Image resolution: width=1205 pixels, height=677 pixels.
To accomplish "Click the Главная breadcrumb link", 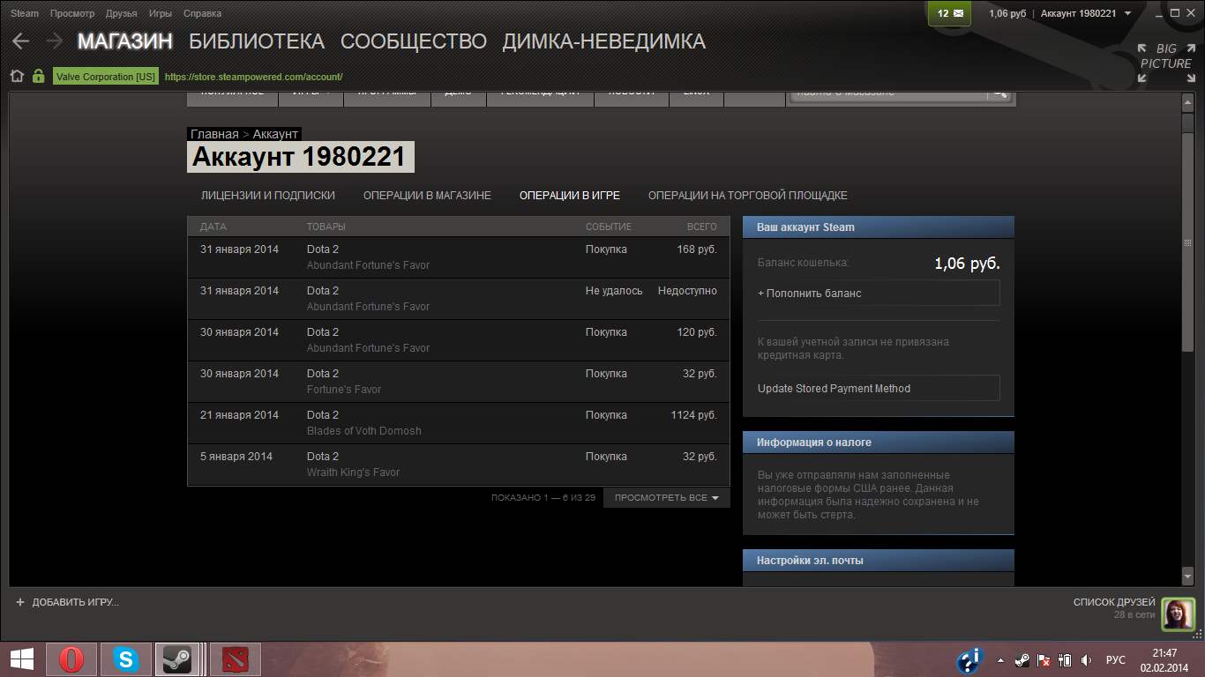I will click(x=214, y=134).
